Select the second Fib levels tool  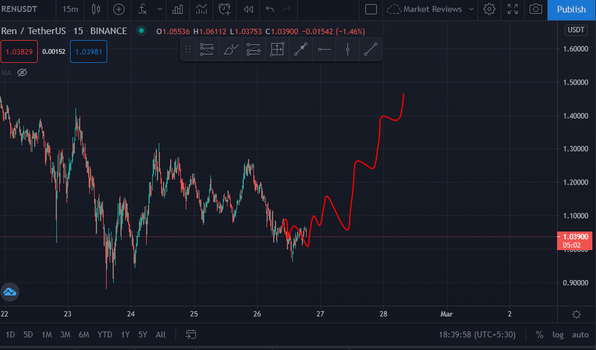click(x=253, y=49)
